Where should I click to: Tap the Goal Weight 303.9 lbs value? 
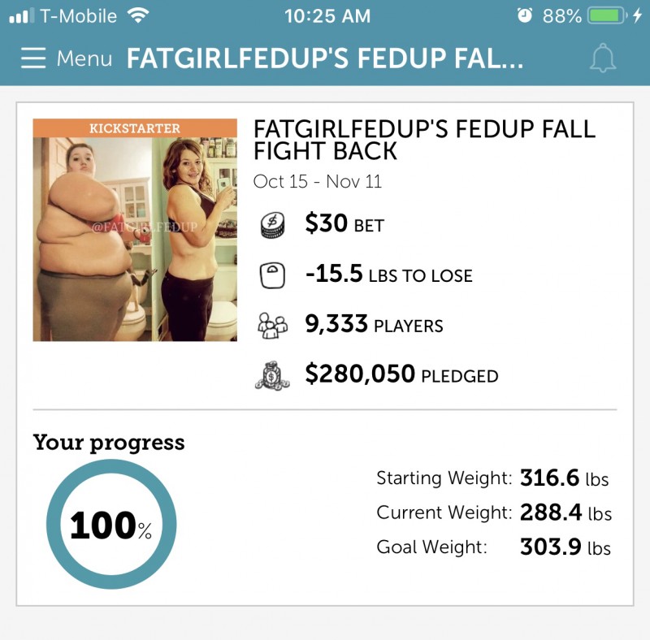[565, 547]
